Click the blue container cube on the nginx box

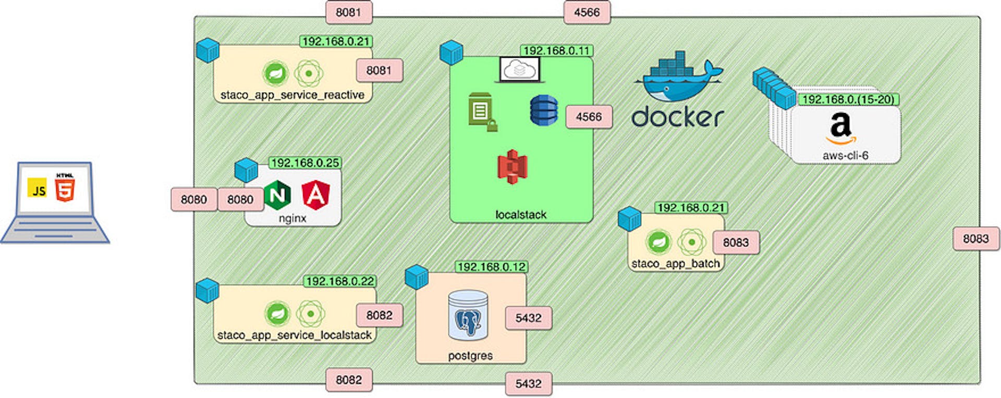[246, 170]
